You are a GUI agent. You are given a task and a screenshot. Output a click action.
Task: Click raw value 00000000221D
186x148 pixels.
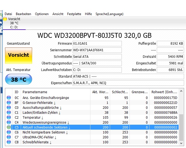click(x=166, y=103)
